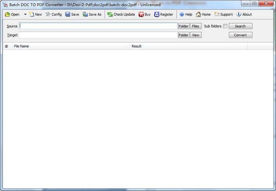Choose Save As in toolbar
Screen dimensions: 276x191
click(92, 14)
